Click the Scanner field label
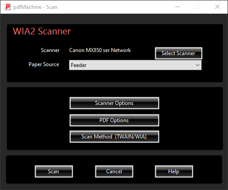 pos(50,50)
